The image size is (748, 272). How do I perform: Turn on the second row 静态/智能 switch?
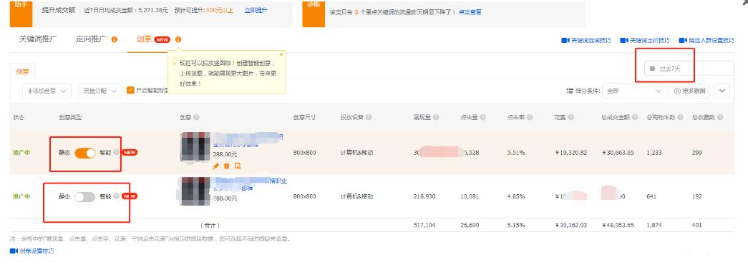85,196
